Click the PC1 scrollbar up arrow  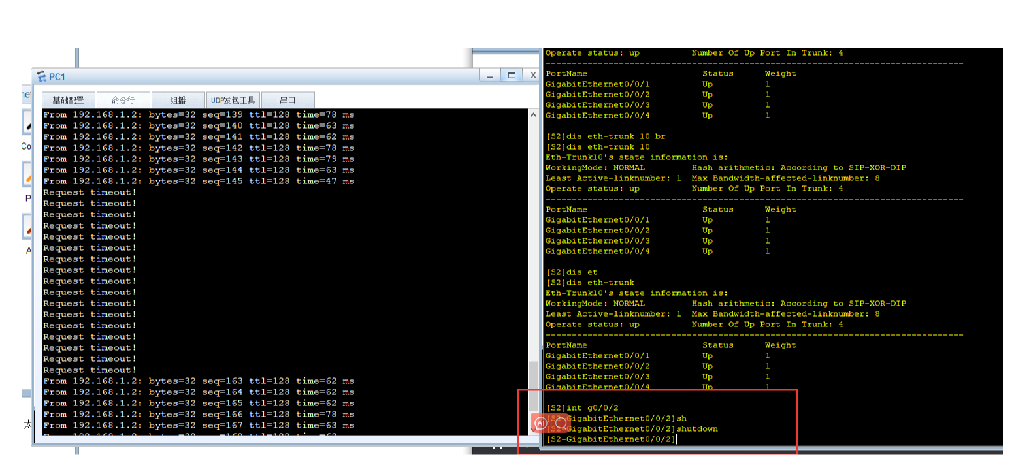pyautogui.click(x=534, y=115)
